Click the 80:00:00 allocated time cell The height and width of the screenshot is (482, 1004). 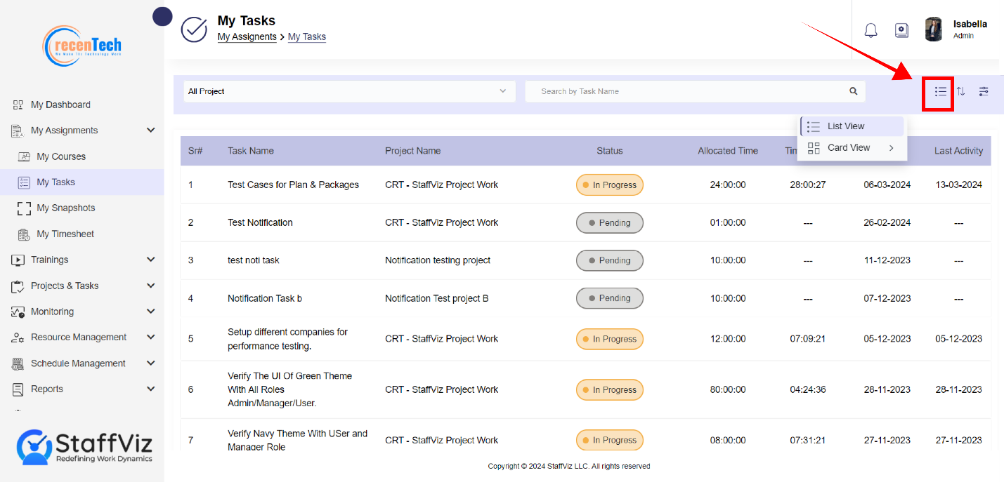point(728,389)
